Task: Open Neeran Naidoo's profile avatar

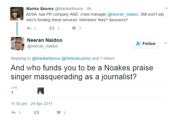Action: point(18,43)
